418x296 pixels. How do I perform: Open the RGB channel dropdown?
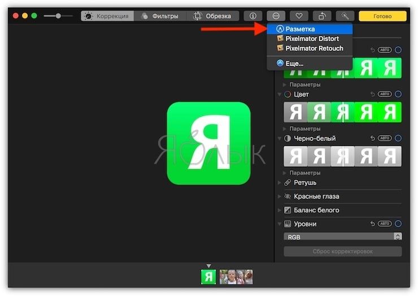click(x=343, y=237)
